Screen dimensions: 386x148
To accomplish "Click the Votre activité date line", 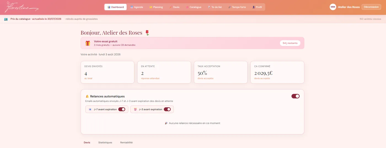I will 101,54.
